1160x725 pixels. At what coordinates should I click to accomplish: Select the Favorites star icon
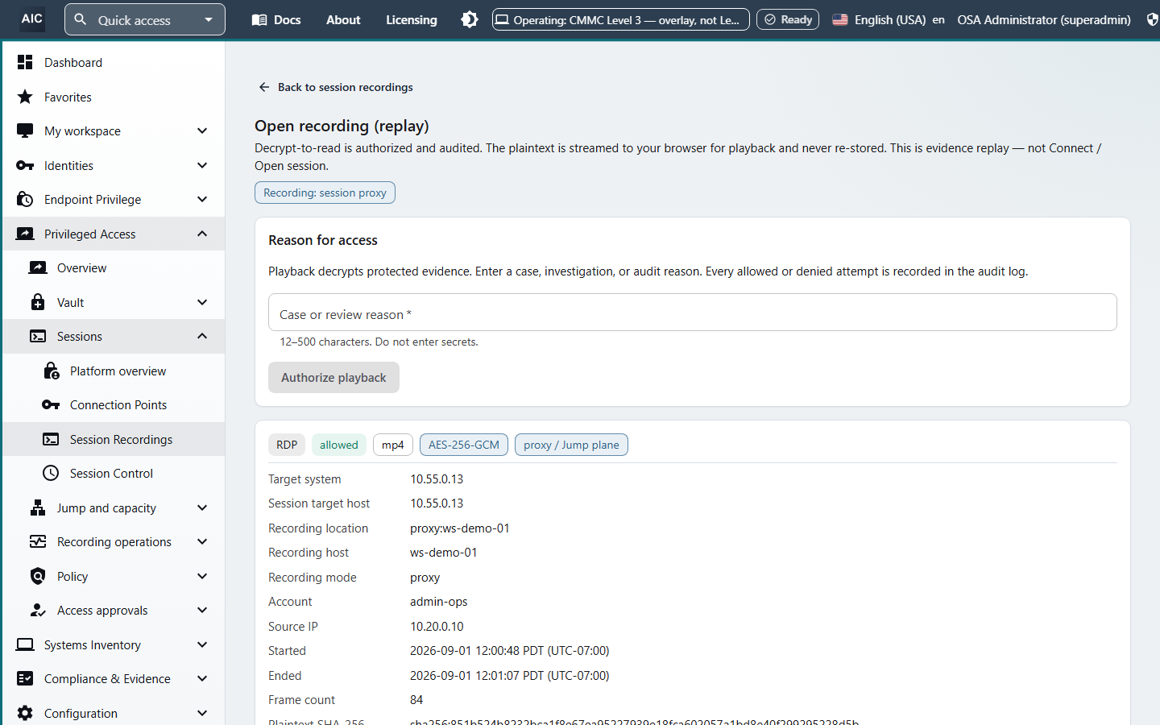tap(25, 97)
